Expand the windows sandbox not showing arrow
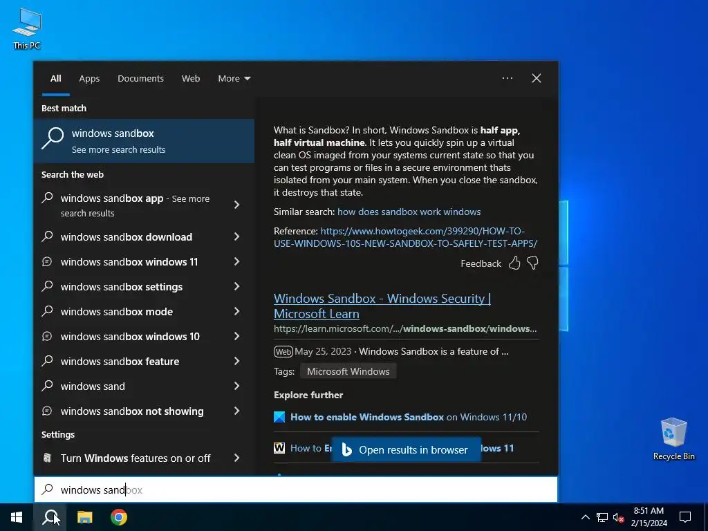 point(236,411)
